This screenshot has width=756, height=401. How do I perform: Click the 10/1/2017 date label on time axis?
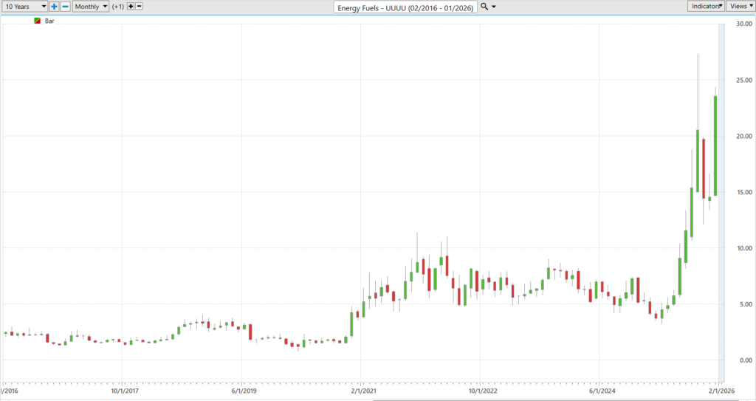point(123,391)
